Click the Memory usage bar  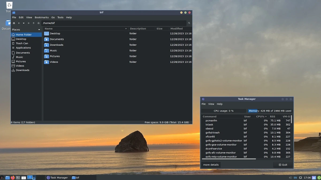click(270, 111)
